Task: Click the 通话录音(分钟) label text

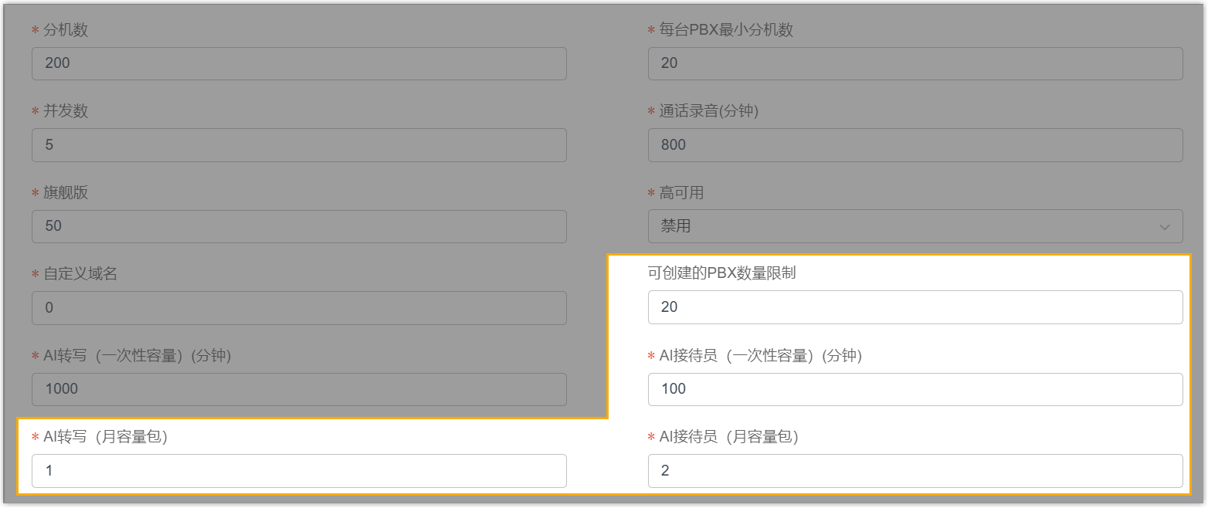Action: coord(709,111)
